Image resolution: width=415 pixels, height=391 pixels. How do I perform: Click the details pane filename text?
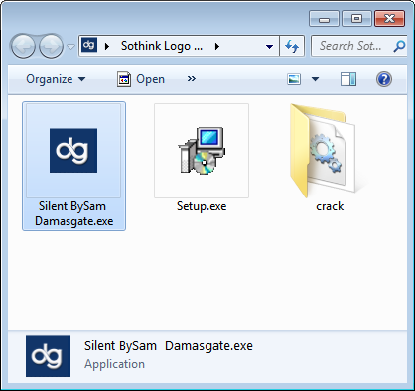tap(169, 346)
